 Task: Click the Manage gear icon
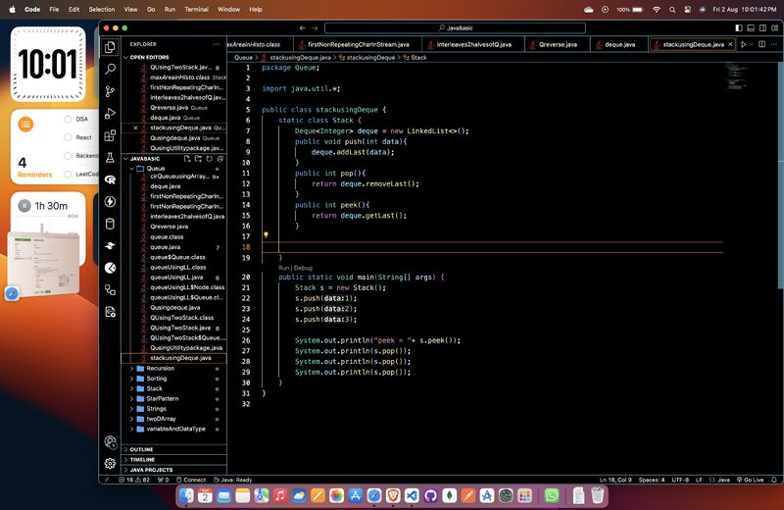pos(110,463)
